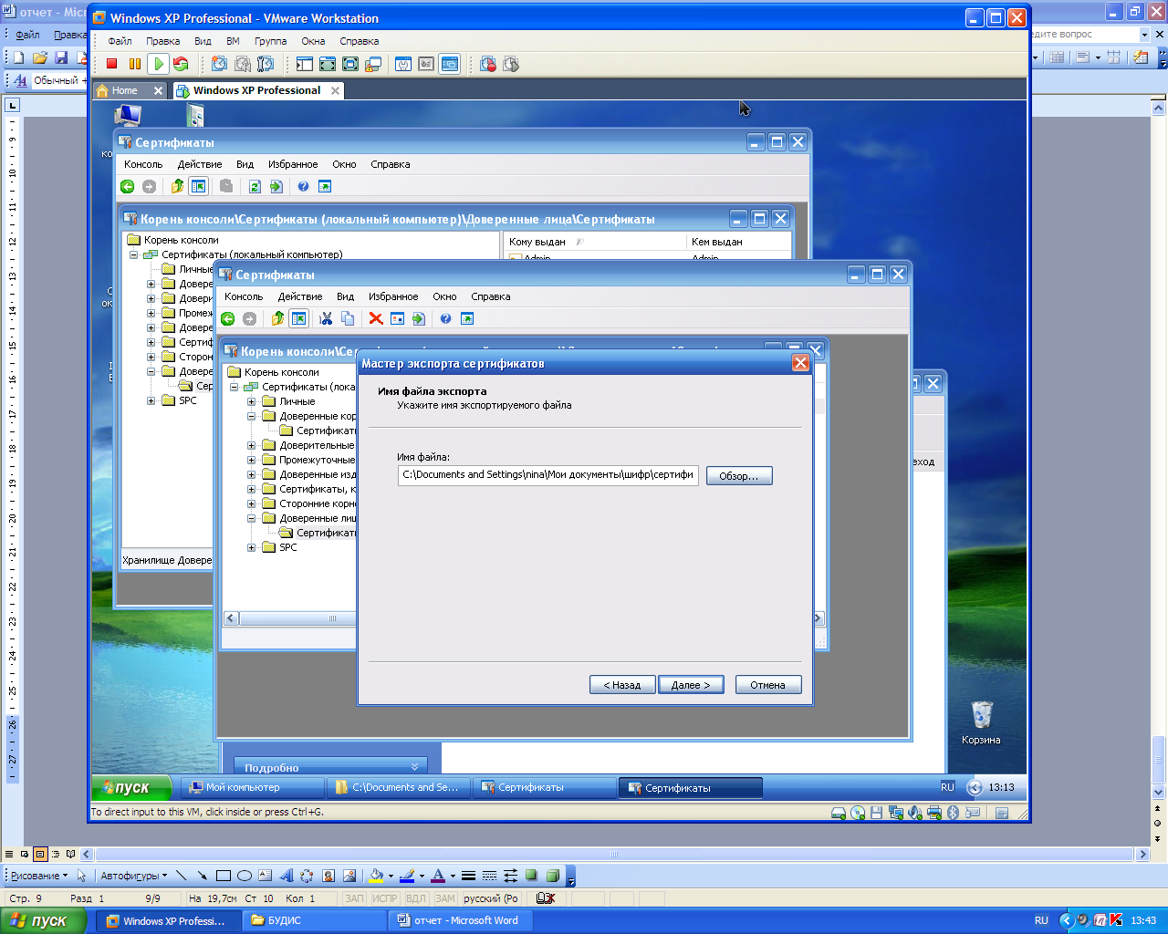
Task: Open Консоль menu in front Сертификаты console
Action: 244,296
